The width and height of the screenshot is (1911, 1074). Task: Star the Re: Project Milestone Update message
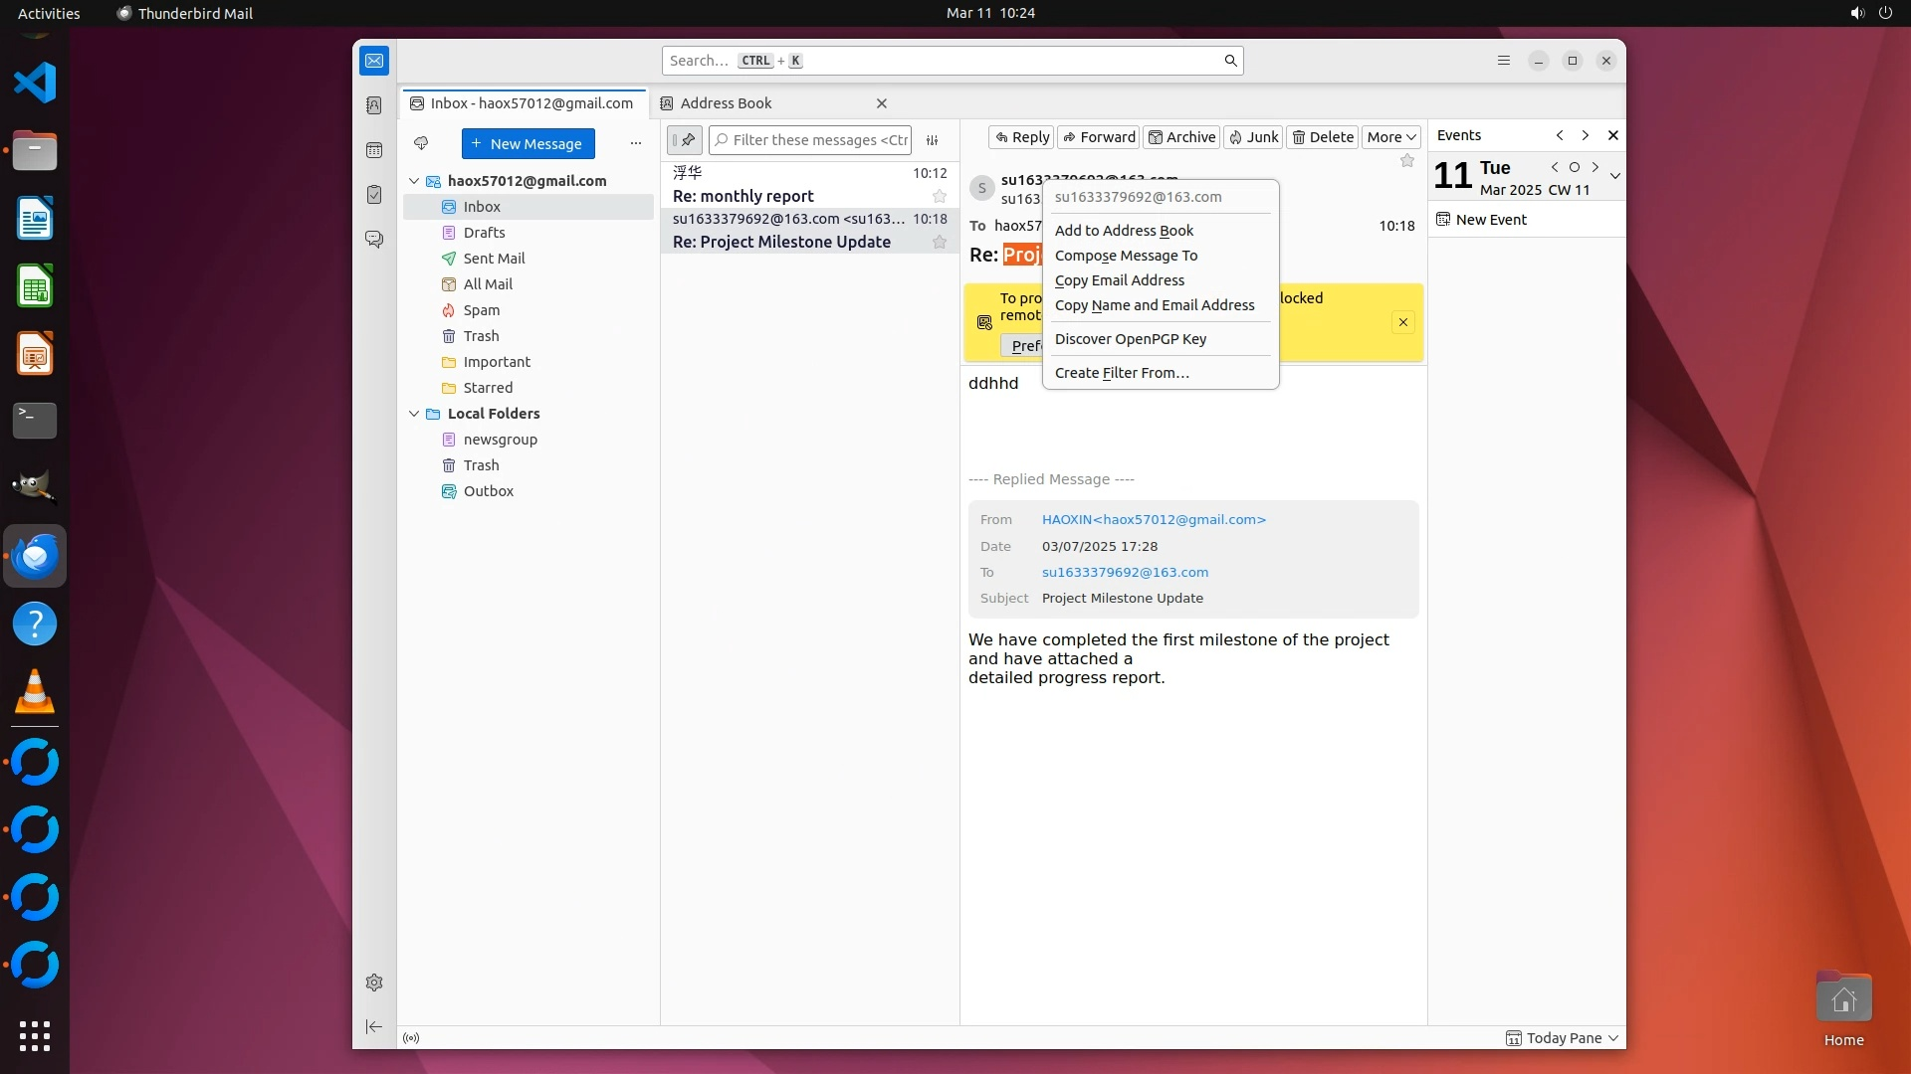pos(939,242)
